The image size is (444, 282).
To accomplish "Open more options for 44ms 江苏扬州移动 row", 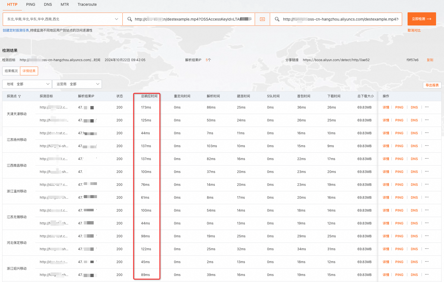I will point(427,133).
